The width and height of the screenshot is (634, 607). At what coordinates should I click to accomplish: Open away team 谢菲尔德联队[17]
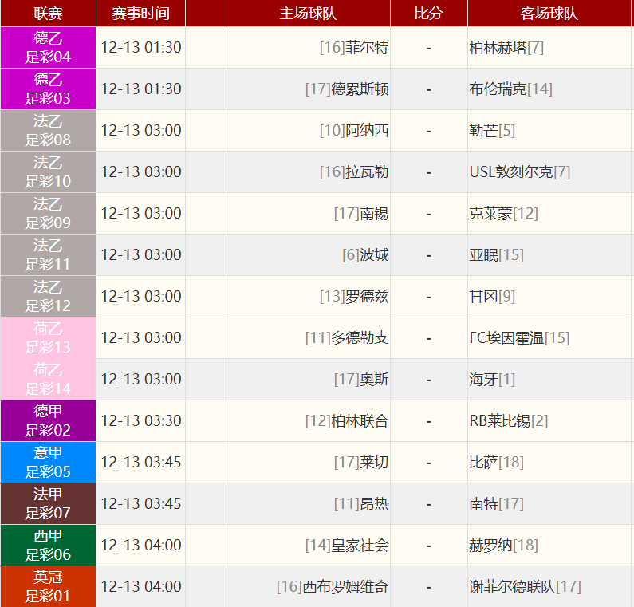(525, 586)
